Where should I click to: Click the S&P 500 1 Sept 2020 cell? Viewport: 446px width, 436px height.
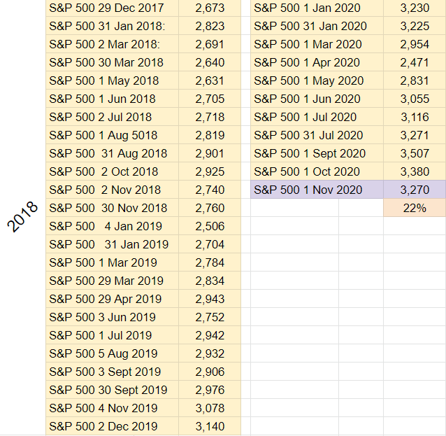pyautogui.click(x=317, y=153)
